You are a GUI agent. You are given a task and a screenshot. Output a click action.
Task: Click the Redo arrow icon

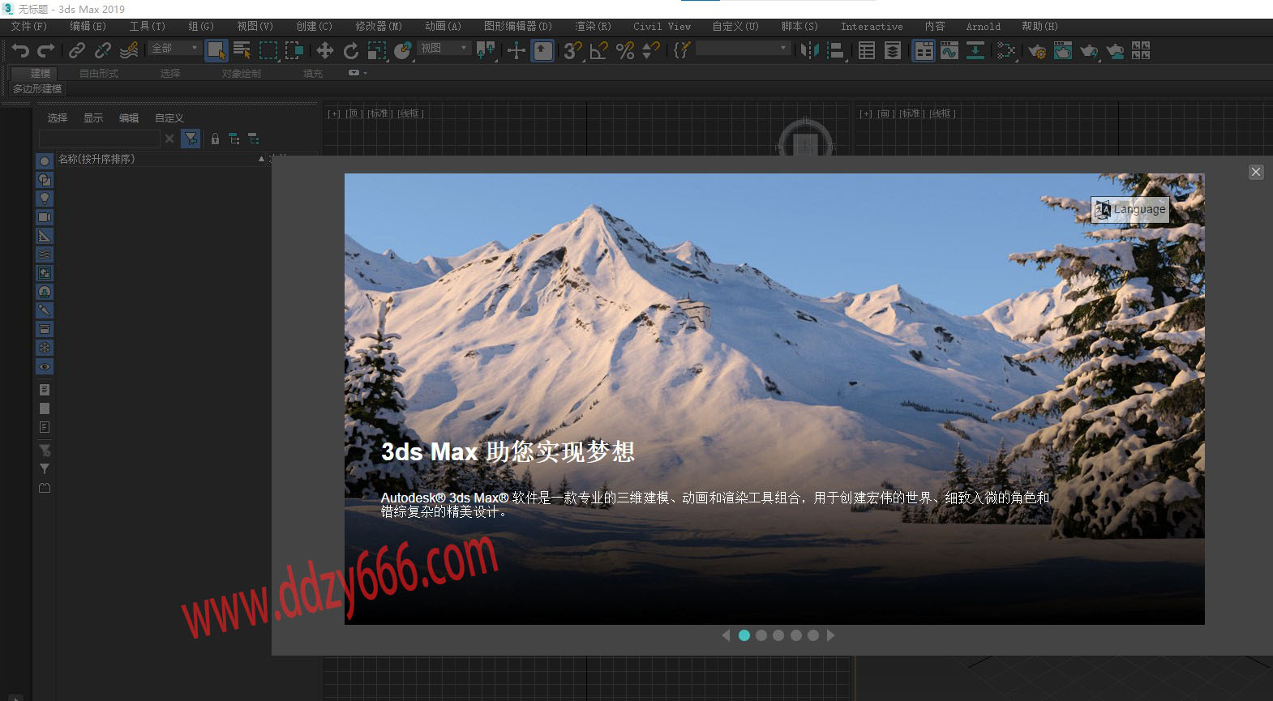click(46, 51)
